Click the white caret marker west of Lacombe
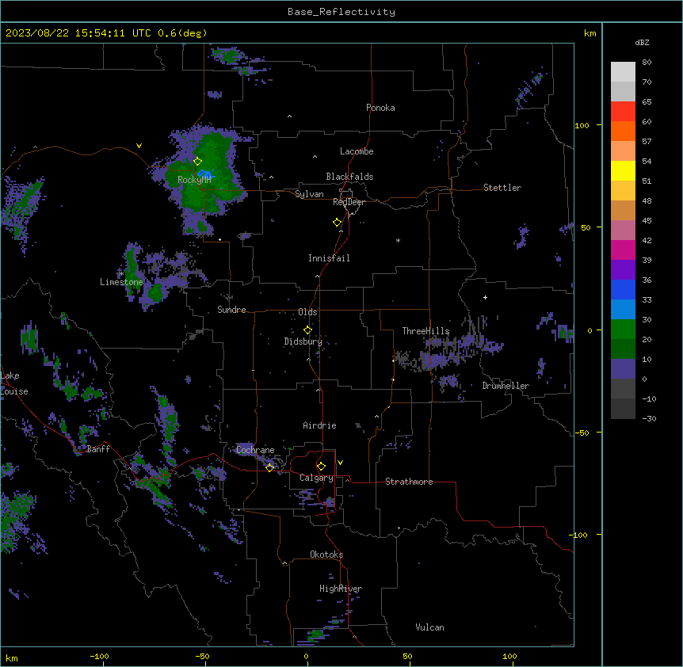This screenshot has height=667, width=683. click(x=315, y=157)
